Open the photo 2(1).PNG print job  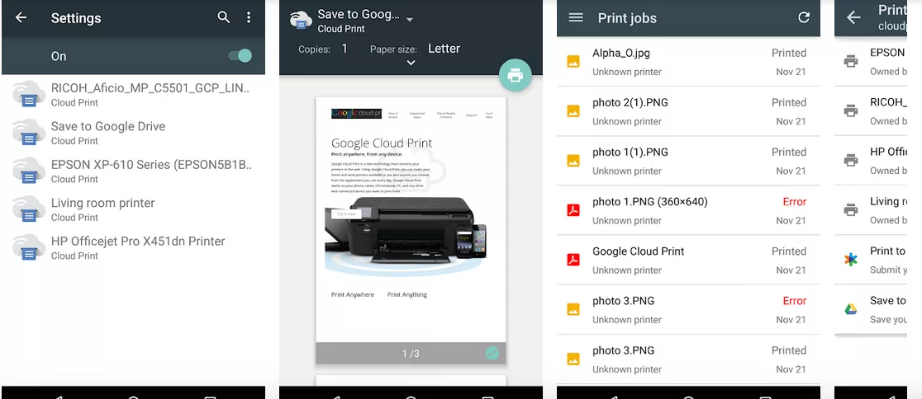pos(688,111)
